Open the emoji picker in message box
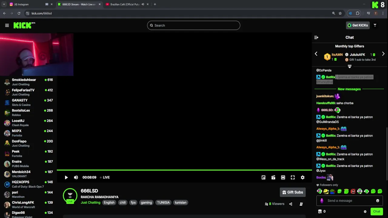 pos(378,200)
